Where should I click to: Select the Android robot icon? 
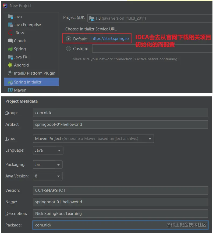click(10, 65)
